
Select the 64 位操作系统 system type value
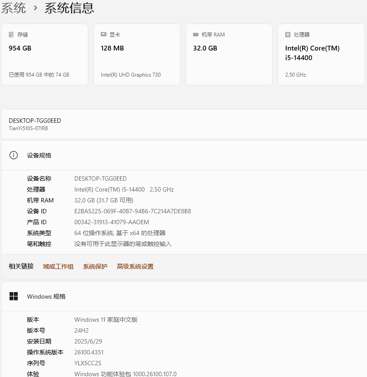point(120,233)
